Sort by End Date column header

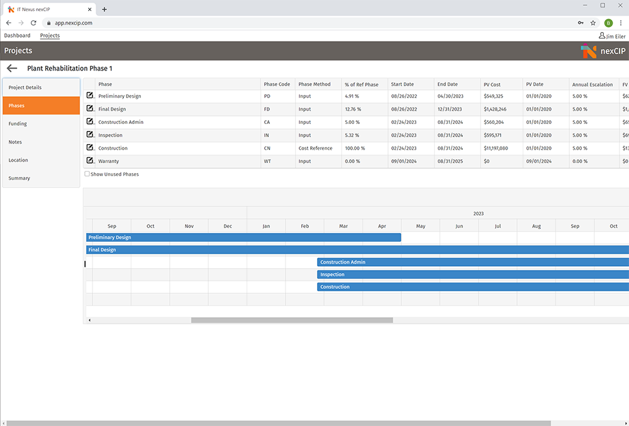click(x=457, y=84)
